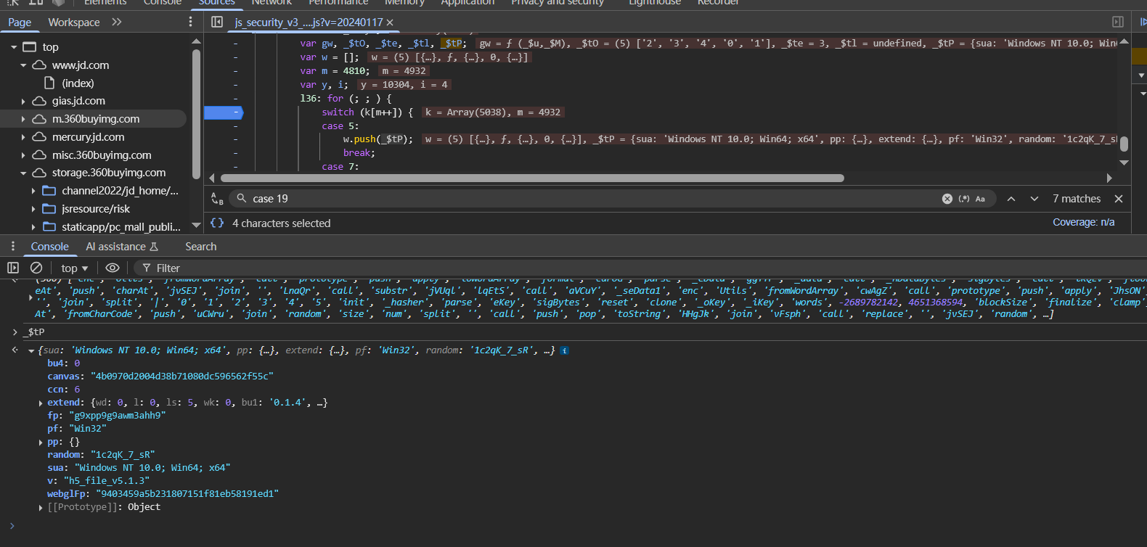This screenshot has width=1147, height=547.
Task: Jump to the next search match
Action: click(1034, 199)
